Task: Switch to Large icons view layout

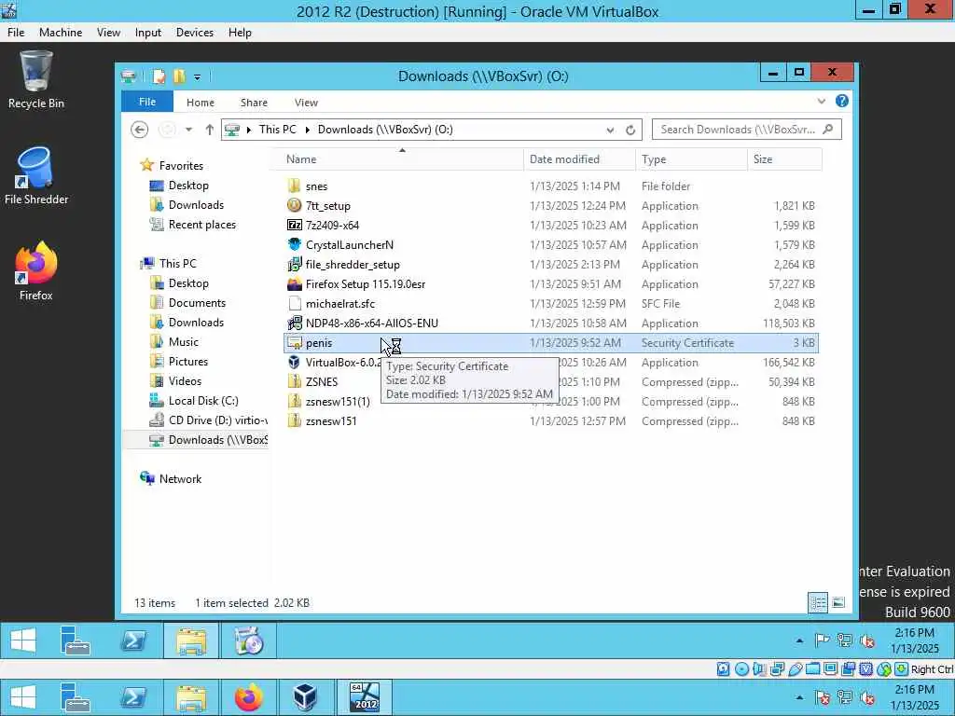Action: [838, 603]
